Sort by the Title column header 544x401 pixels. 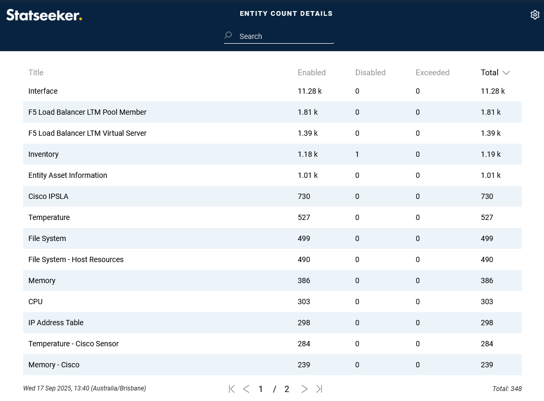tap(36, 73)
